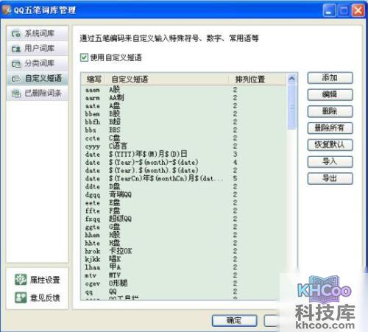
Task: Click the 属性设置 gear icon
Action: click(21, 280)
